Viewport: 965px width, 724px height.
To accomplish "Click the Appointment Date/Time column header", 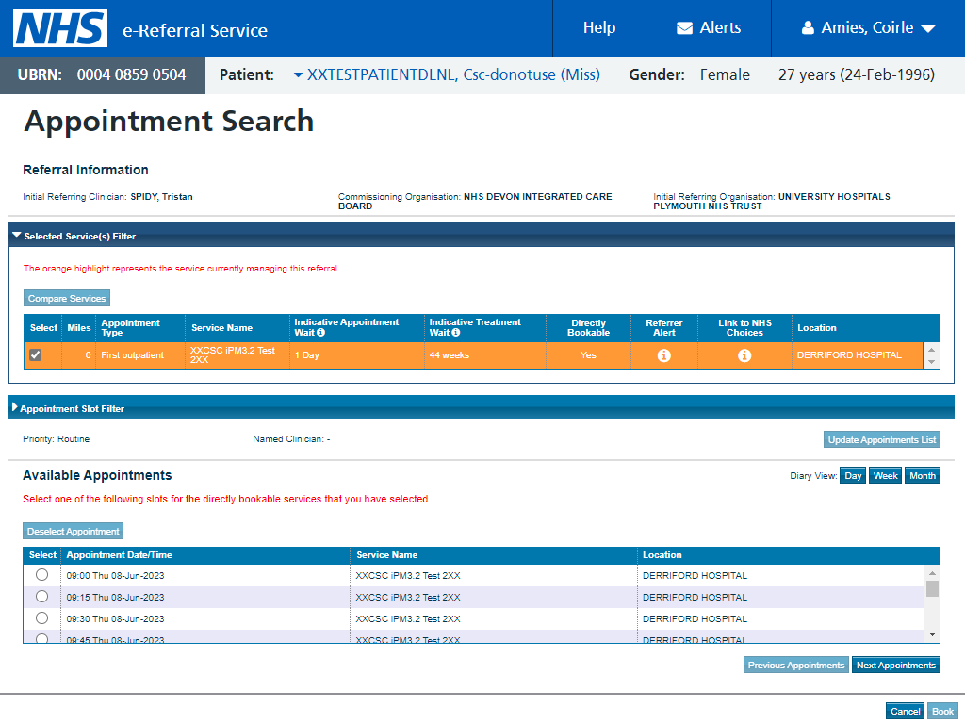I will click(x=119, y=554).
